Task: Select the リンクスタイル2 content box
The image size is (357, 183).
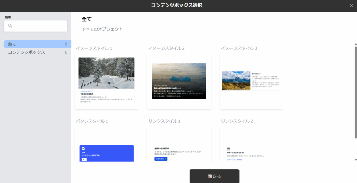Action: pos(251,146)
